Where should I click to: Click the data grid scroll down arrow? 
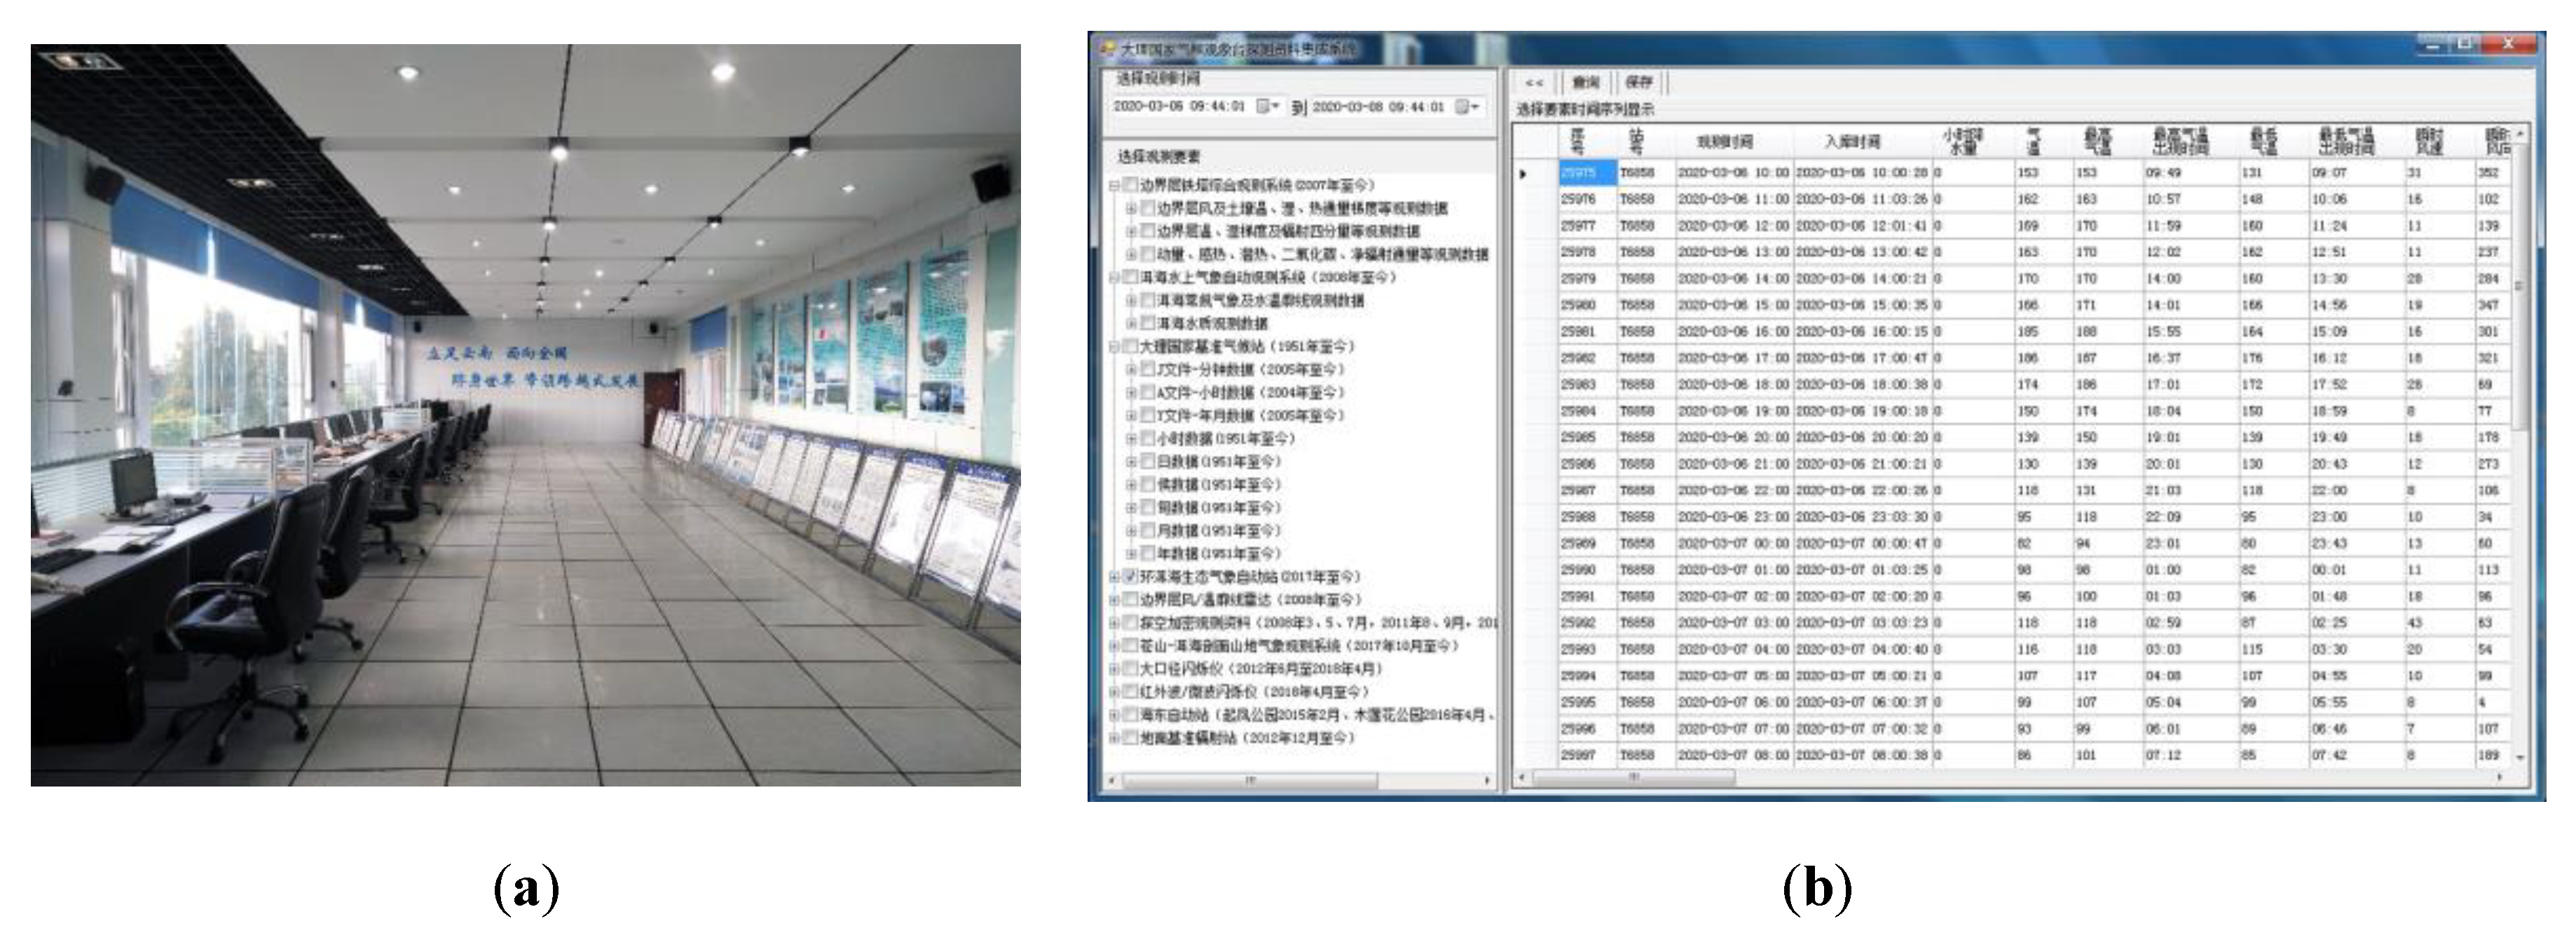pyautogui.click(x=2520, y=759)
